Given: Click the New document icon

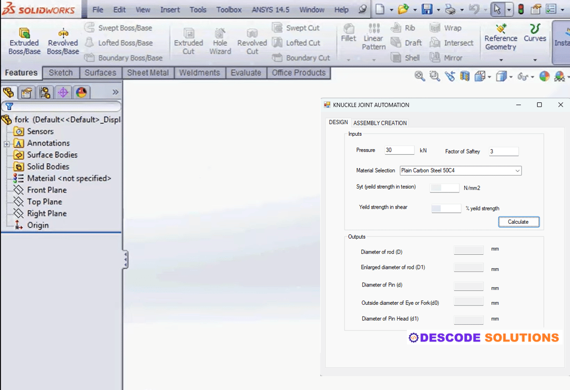Looking at the screenshot, I should (x=380, y=9).
